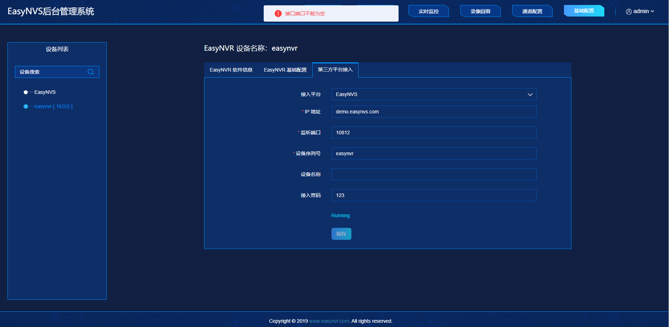This screenshot has width=669, height=327.
Task: Click the Running status text
Action: 340,215
